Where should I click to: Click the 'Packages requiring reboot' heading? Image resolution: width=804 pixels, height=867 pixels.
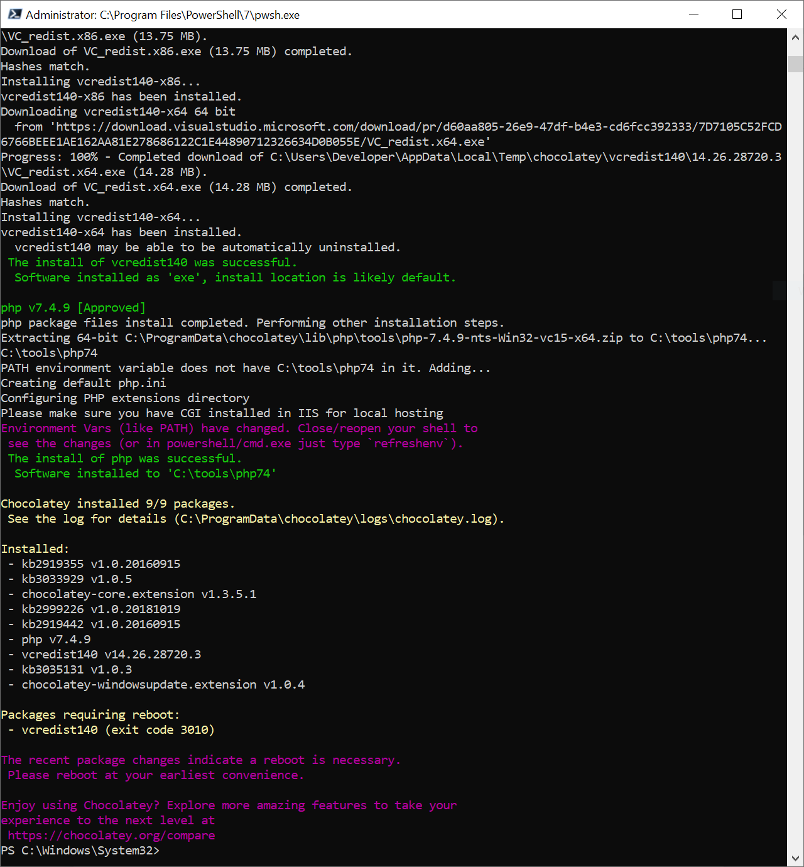(x=90, y=714)
